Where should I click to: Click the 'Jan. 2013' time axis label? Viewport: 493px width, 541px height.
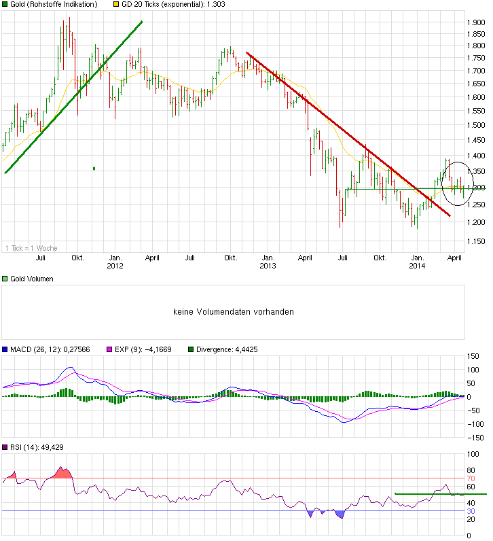[268, 262]
